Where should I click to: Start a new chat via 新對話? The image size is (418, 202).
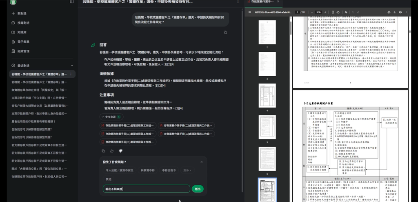[19, 13]
